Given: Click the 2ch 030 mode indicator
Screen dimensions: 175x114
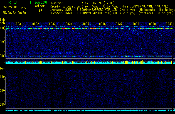Looking at the screenshot, I should [40, 3].
